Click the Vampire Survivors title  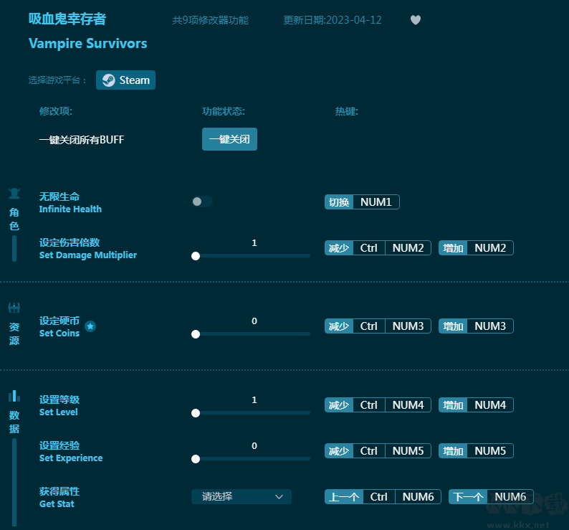(88, 44)
